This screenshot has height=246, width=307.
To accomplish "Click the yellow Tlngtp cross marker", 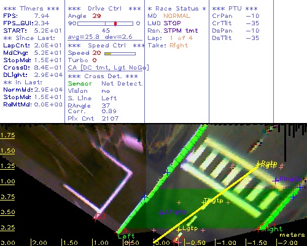I will 204,202.
